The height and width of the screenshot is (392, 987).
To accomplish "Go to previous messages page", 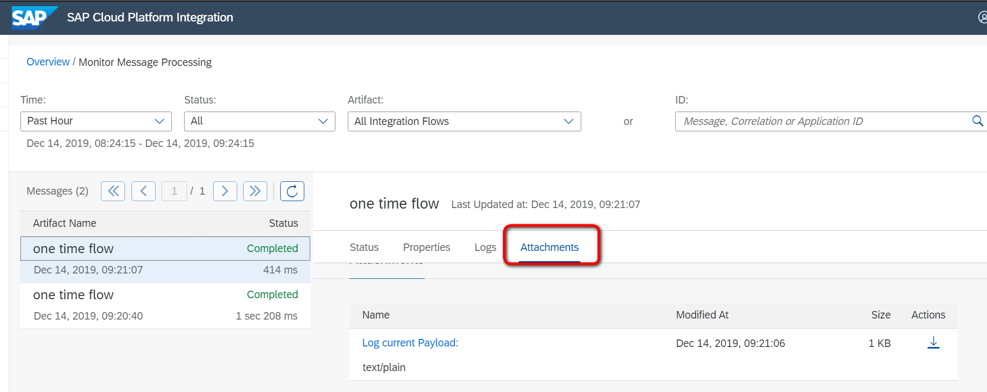I will pyautogui.click(x=143, y=191).
